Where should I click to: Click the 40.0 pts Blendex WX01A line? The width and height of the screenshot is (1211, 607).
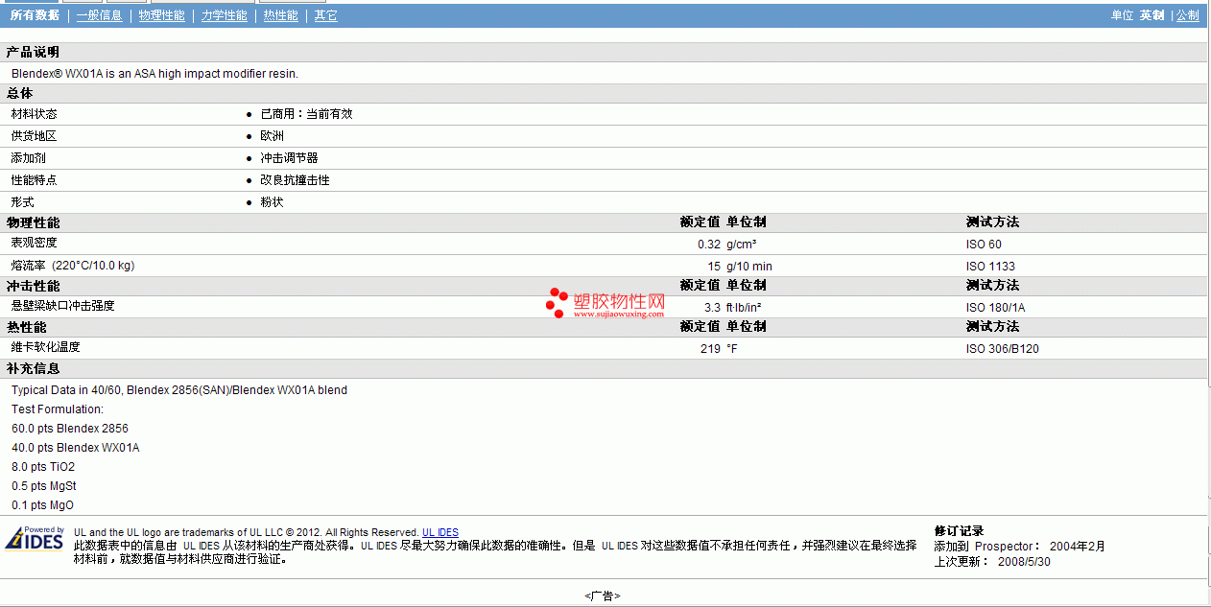click(x=76, y=448)
